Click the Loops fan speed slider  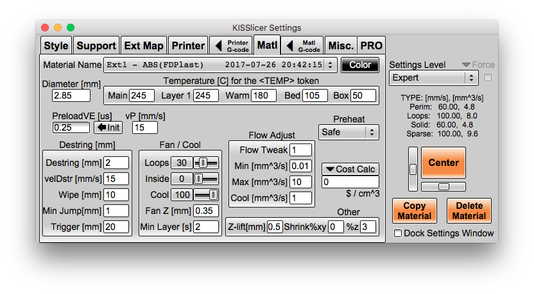point(205,163)
